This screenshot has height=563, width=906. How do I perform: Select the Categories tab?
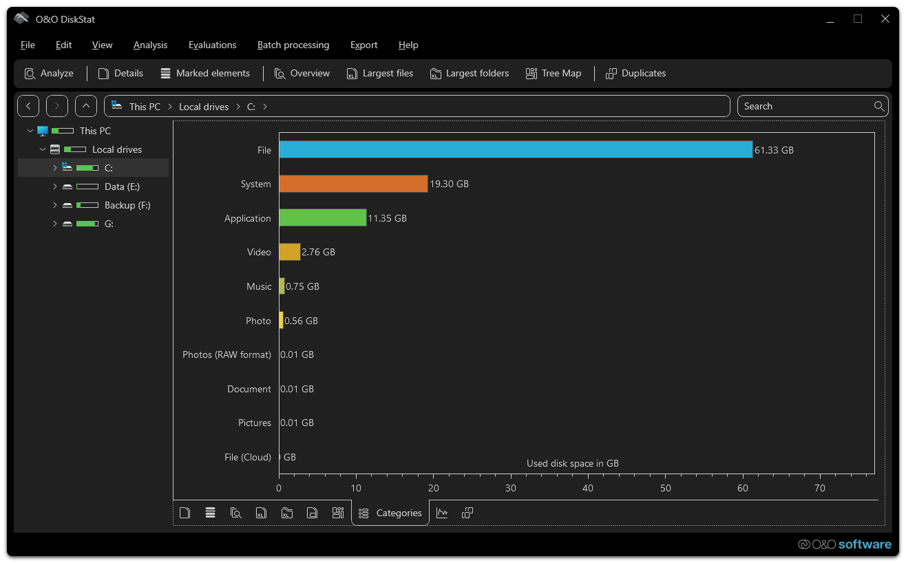point(390,513)
